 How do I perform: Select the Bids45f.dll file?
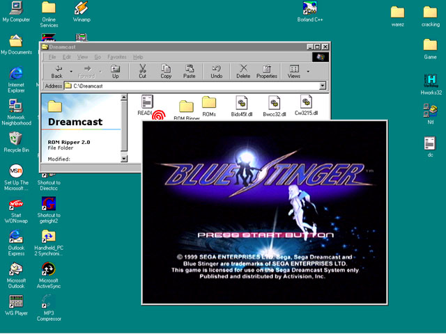tap(242, 106)
